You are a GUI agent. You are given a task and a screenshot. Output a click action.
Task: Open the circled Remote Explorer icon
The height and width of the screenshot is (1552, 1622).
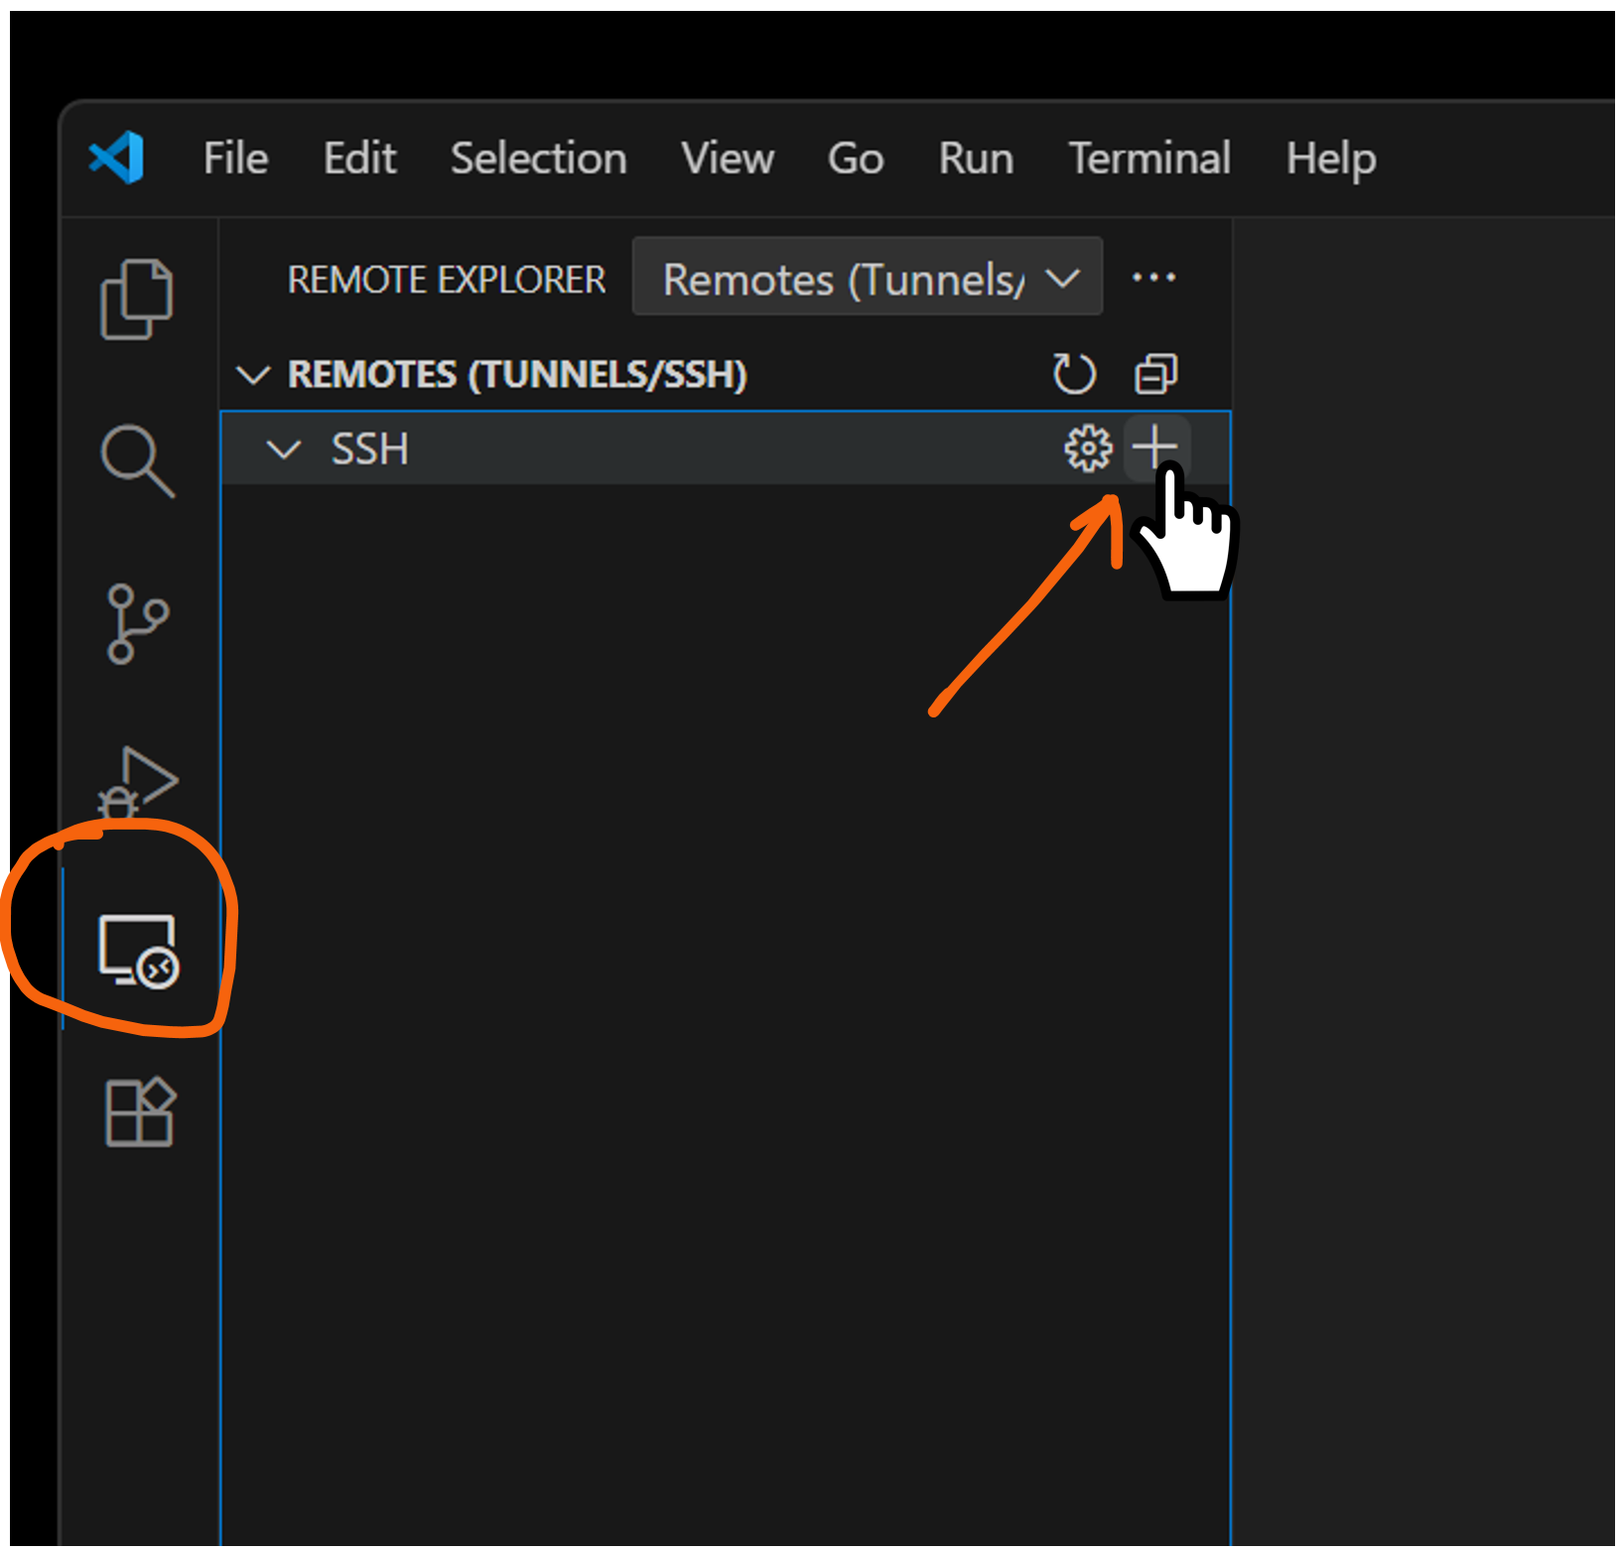pos(136,951)
